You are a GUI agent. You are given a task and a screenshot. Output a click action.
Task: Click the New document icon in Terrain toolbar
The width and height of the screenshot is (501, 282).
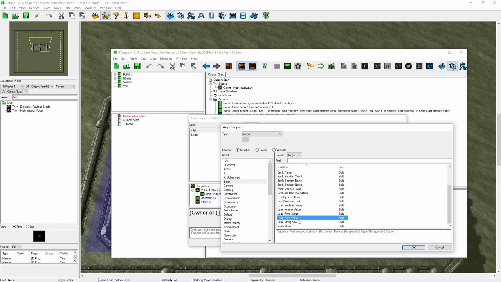tap(5, 16)
